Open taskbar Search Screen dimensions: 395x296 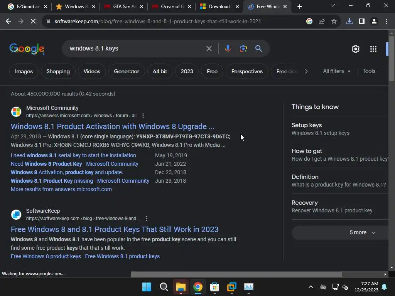click(164, 287)
